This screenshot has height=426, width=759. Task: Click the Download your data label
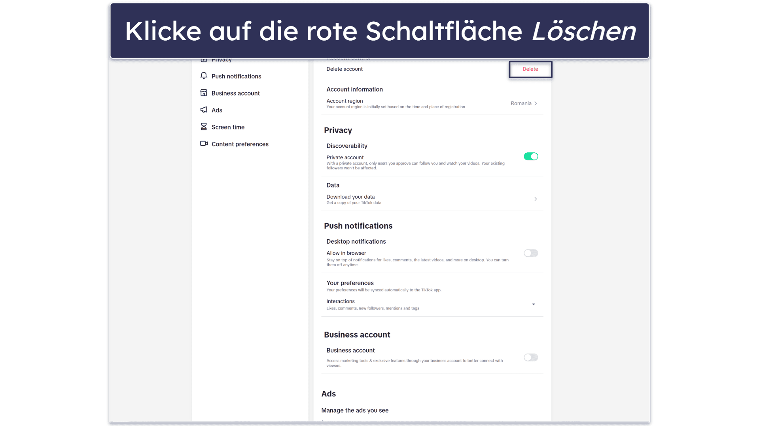pyautogui.click(x=350, y=197)
